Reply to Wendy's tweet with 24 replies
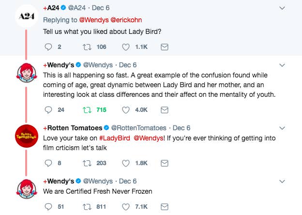302x215 pixels. 48,109
